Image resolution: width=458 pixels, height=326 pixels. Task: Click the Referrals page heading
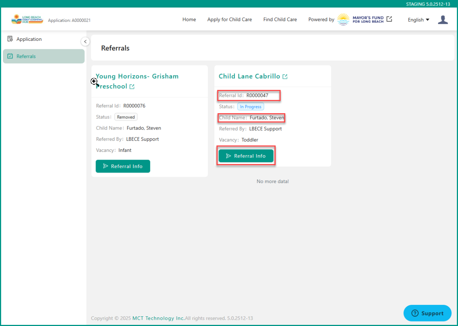115,48
